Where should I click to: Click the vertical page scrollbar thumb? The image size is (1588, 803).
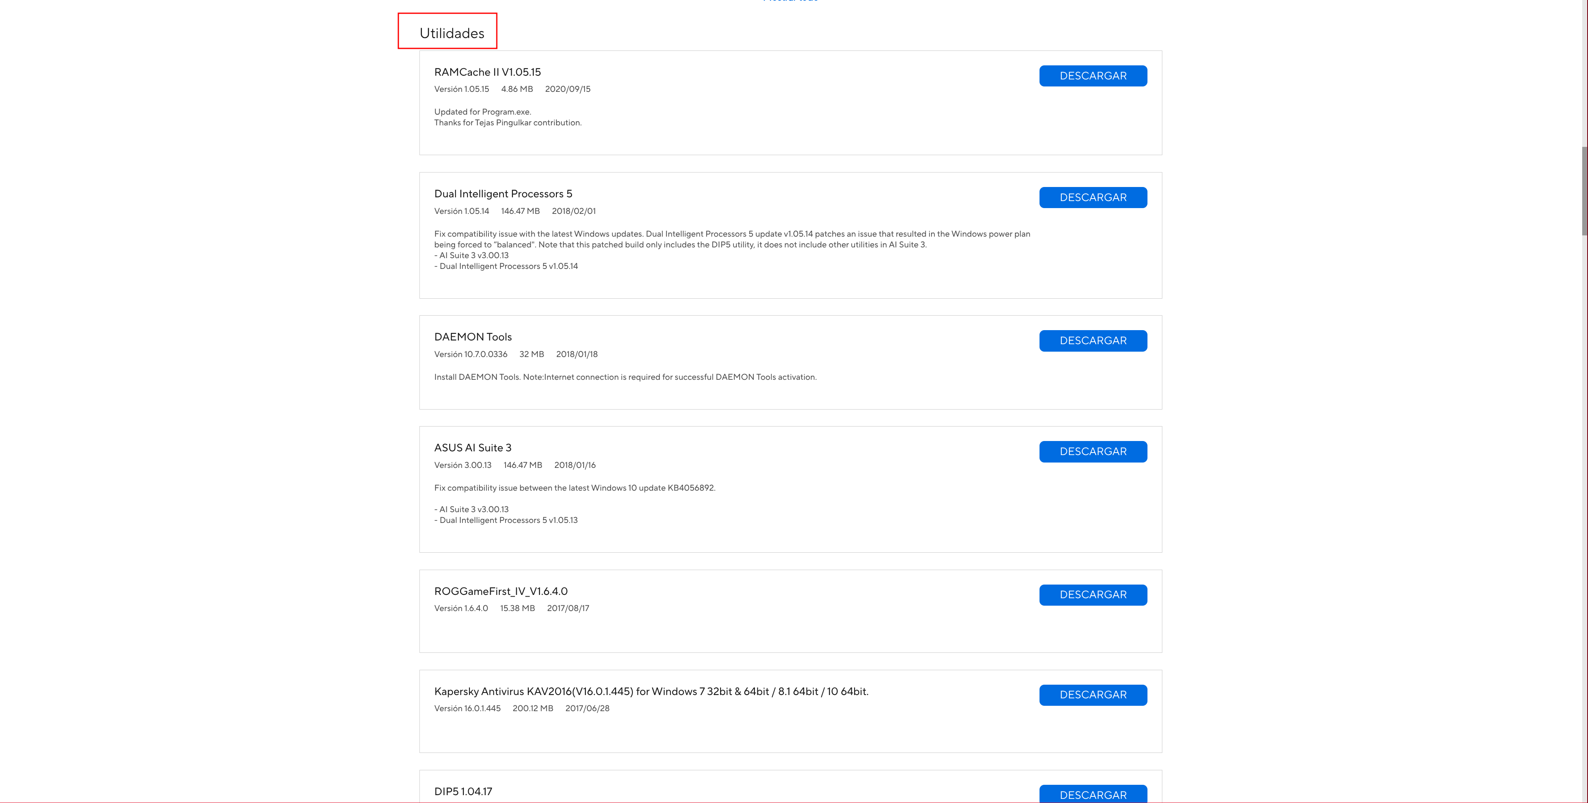click(1584, 191)
